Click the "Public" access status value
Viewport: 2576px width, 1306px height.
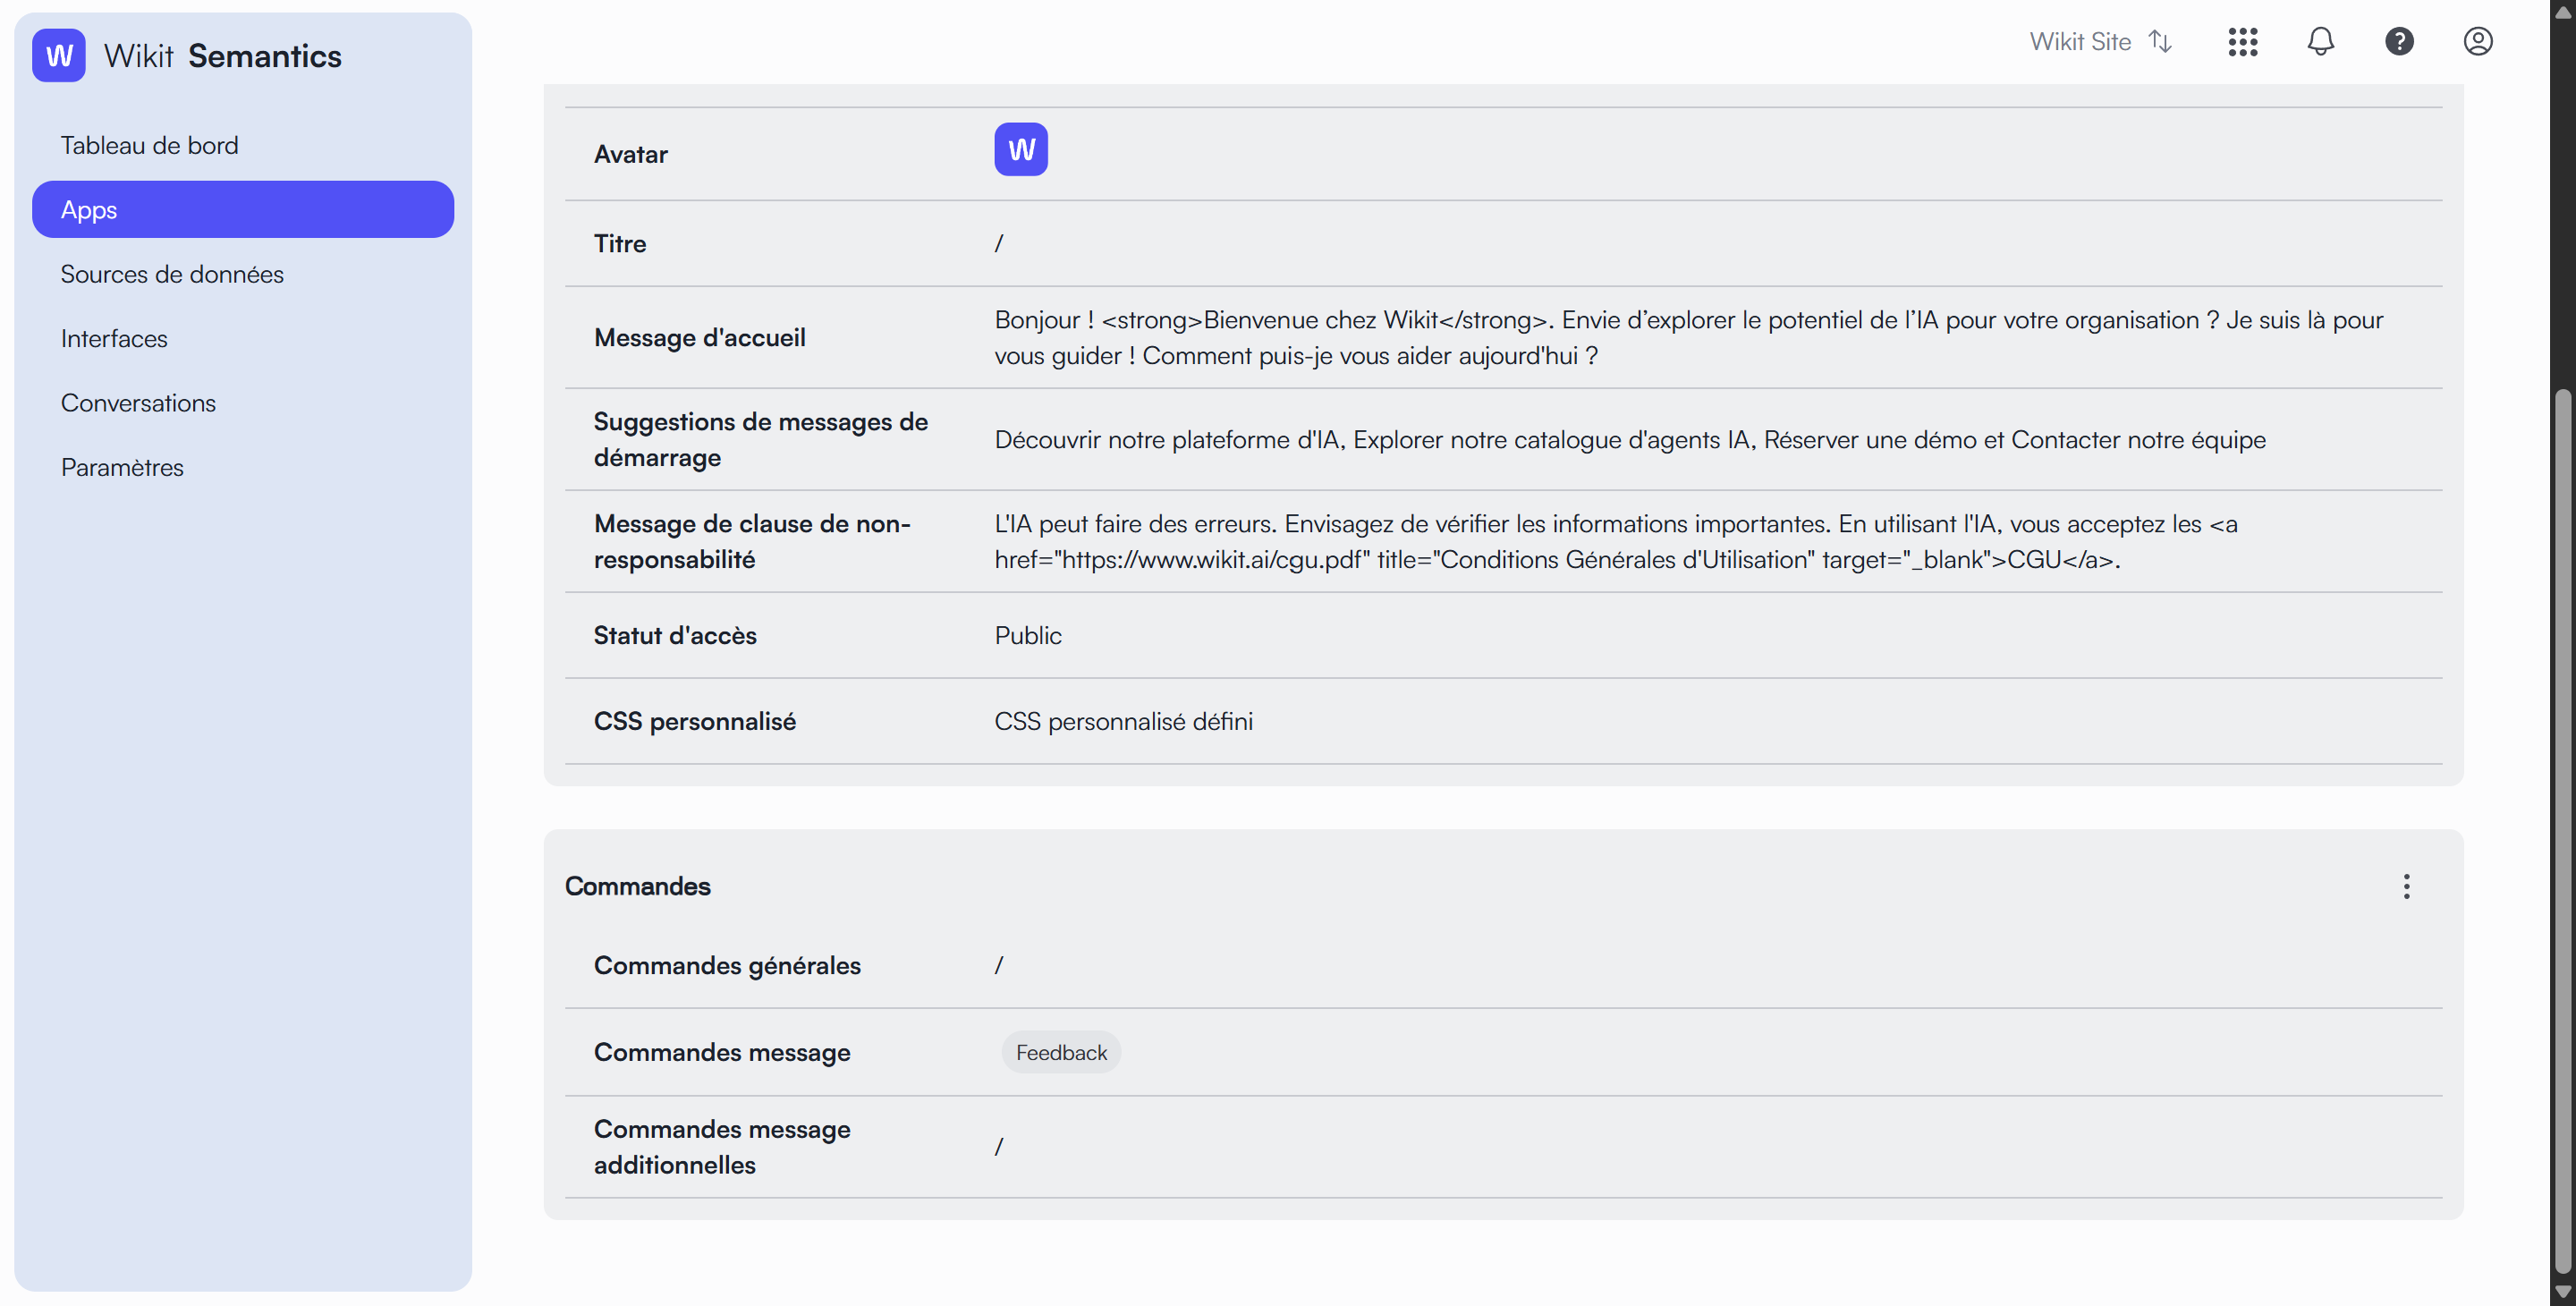pos(1028,636)
